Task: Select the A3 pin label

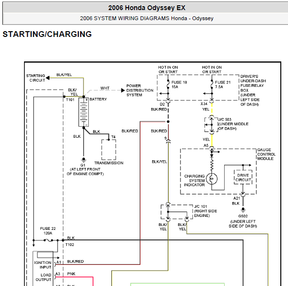Action: click(x=58, y=274)
